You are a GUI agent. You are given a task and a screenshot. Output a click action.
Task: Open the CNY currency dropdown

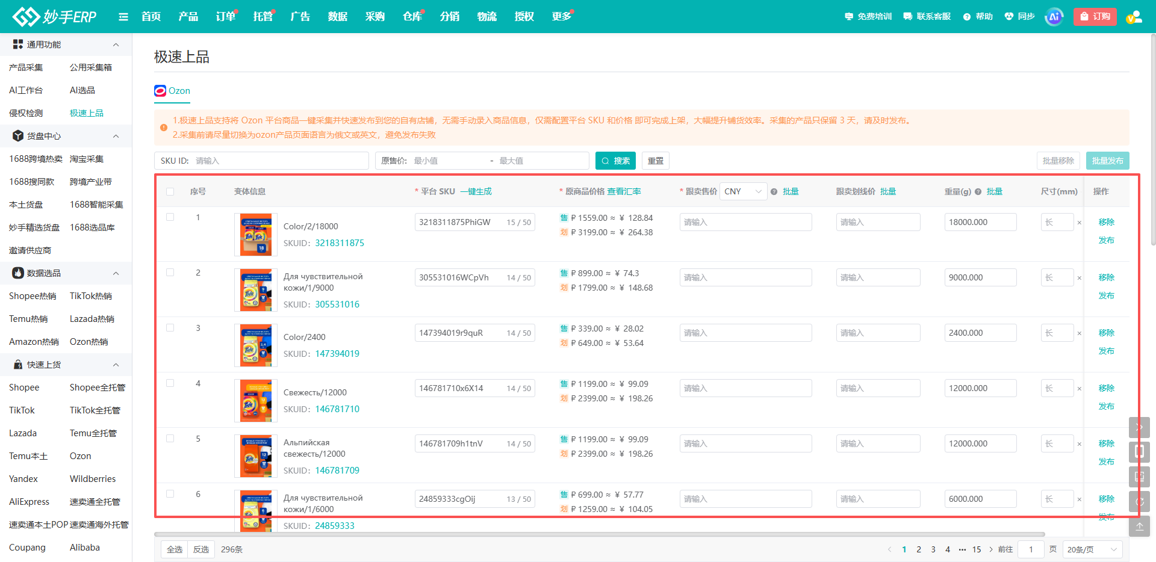point(744,191)
